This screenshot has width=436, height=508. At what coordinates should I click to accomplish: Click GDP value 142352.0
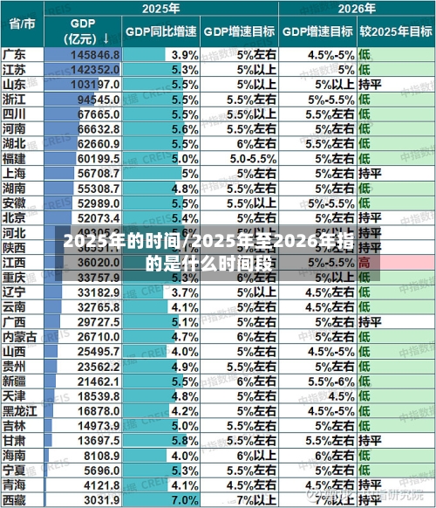83,70
